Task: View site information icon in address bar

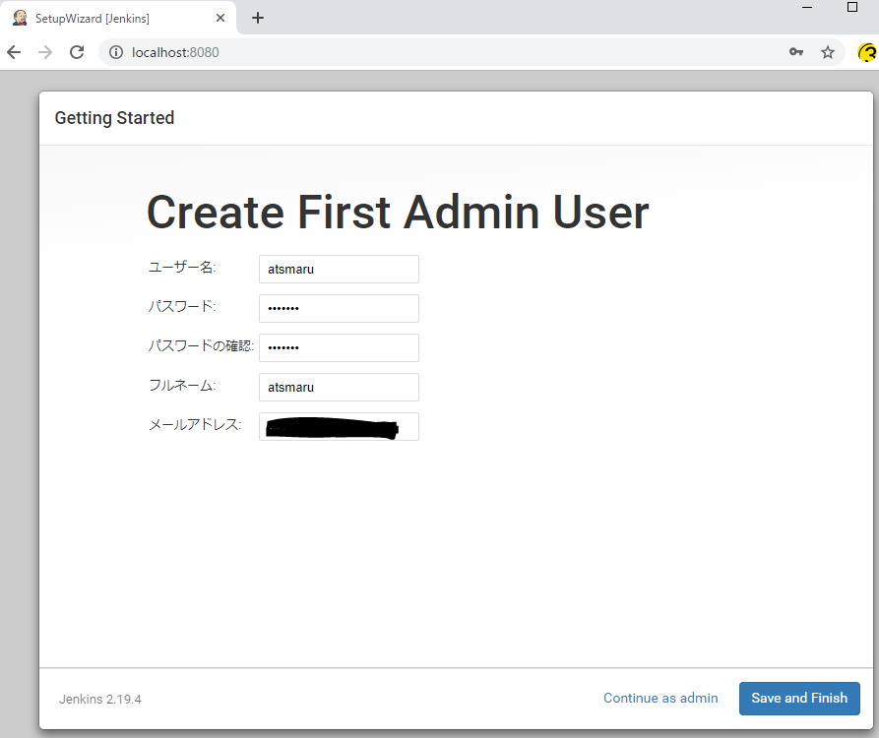Action: (115, 52)
